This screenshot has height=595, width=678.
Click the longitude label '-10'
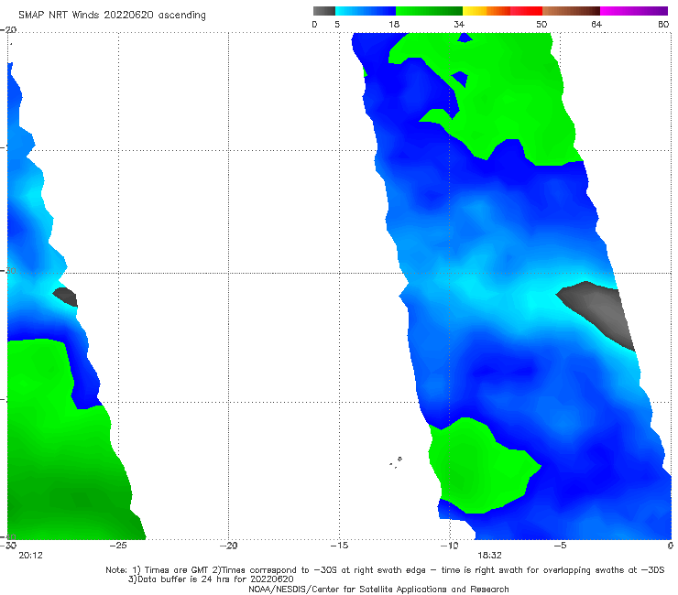click(449, 546)
